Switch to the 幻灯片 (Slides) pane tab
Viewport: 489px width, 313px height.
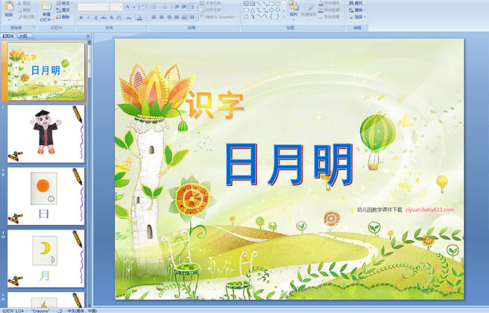point(8,36)
